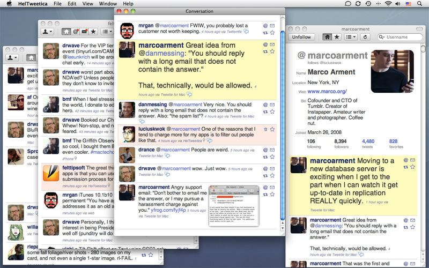Reply to mrgan's tweet in Conversation
Image resolution: width=429 pixels, height=268 pixels.
pos(265,26)
